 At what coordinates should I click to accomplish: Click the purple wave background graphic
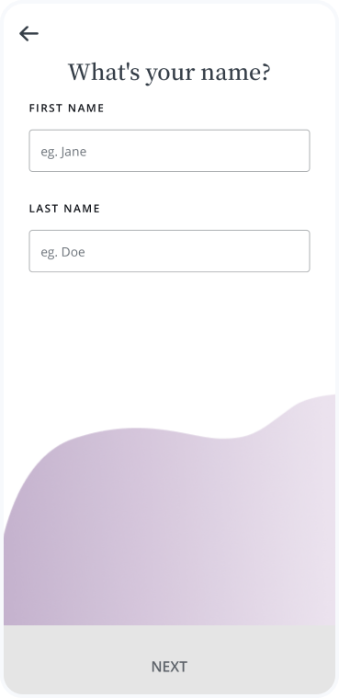click(x=169, y=525)
